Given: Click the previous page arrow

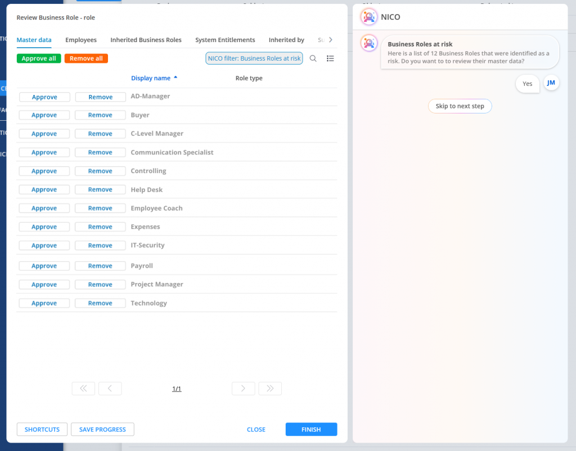Looking at the screenshot, I should tap(110, 389).
